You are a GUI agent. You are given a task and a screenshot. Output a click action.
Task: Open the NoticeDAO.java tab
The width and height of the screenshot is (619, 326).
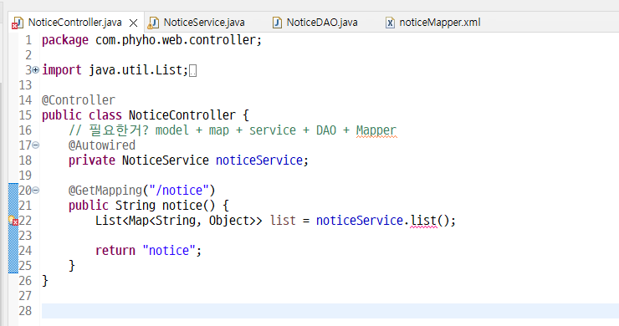click(322, 23)
